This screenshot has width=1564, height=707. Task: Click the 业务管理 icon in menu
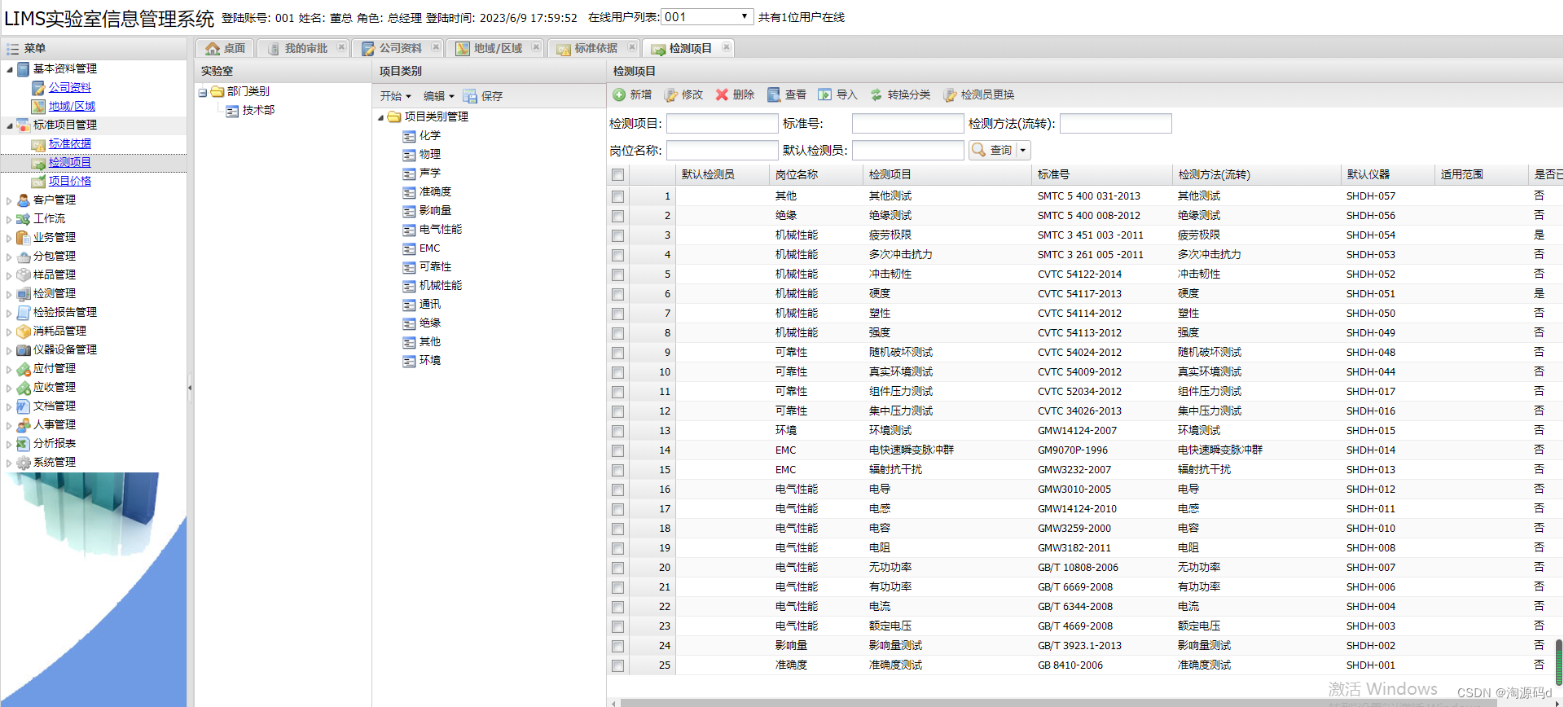[24, 238]
